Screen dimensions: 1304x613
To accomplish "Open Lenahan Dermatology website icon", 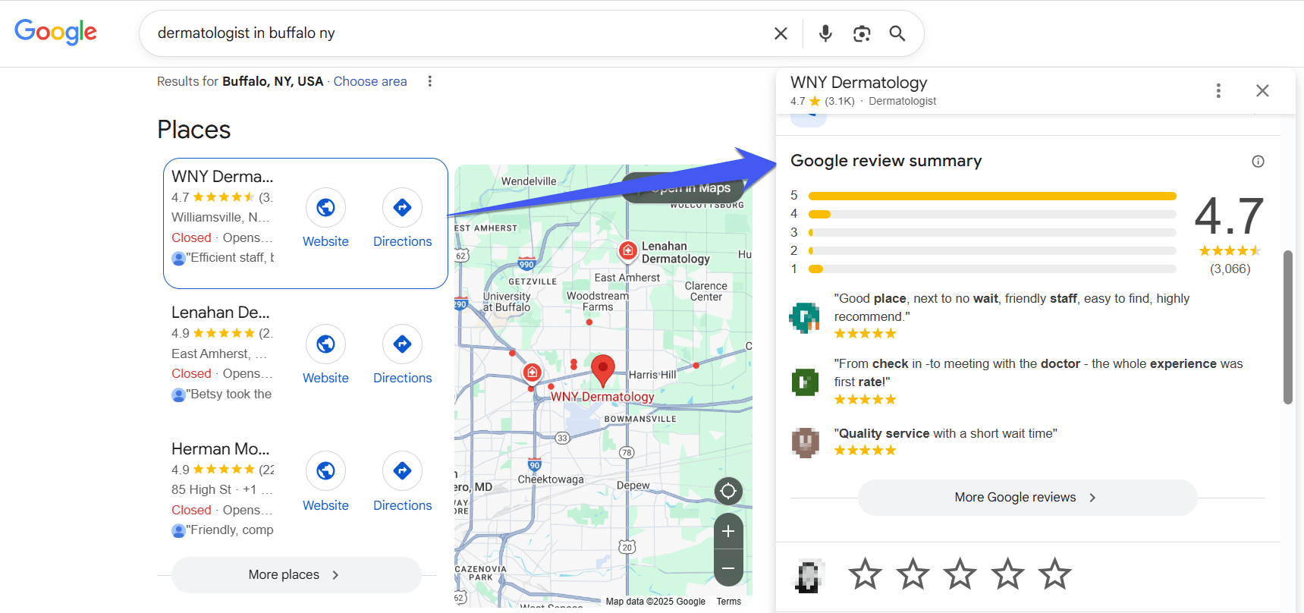I will [325, 344].
